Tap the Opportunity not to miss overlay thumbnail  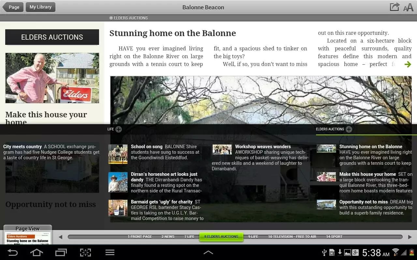click(x=326, y=205)
